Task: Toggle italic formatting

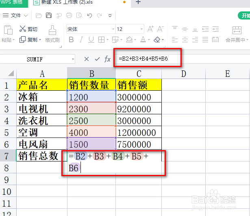Action: point(81,39)
